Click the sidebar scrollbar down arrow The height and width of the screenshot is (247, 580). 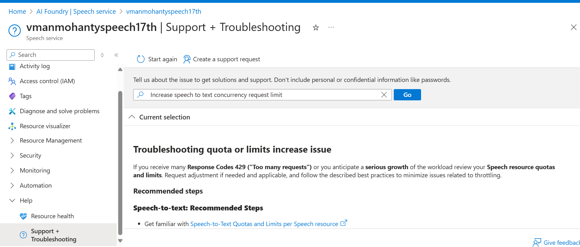(120, 241)
